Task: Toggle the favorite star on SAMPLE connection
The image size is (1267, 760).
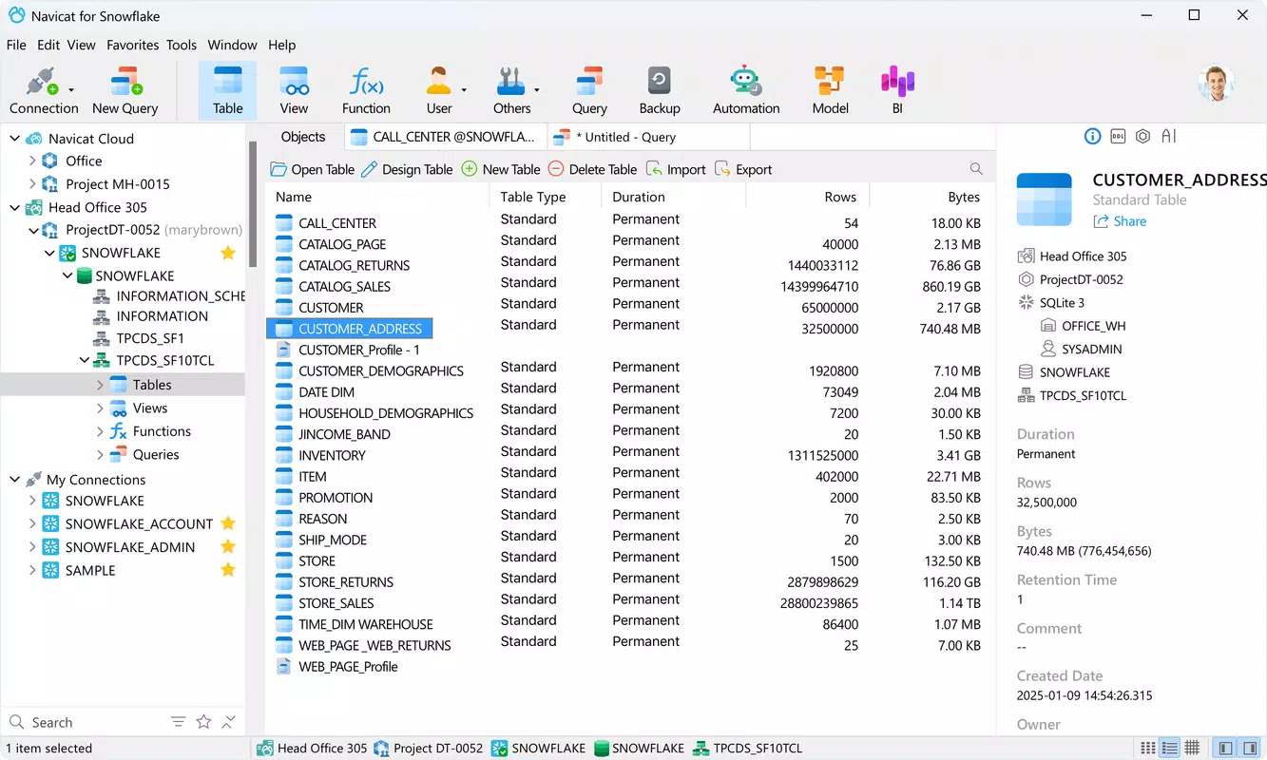Action: (228, 570)
